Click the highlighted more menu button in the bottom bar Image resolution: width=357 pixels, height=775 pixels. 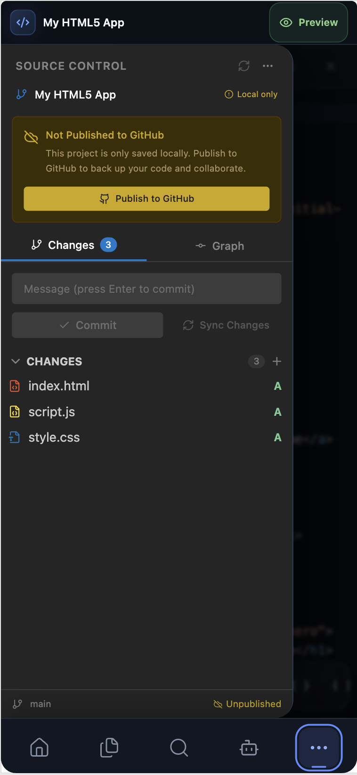(x=319, y=748)
